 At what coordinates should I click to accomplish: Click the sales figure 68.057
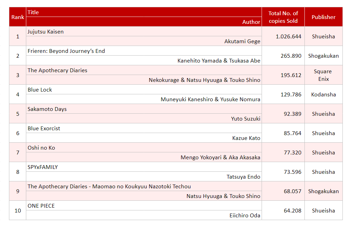point(292,191)
